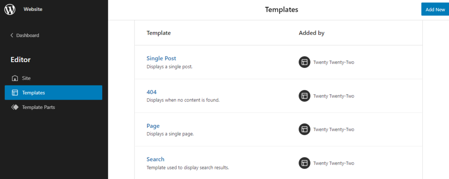Open the Page template
The height and width of the screenshot is (179, 449).
coord(153,126)
